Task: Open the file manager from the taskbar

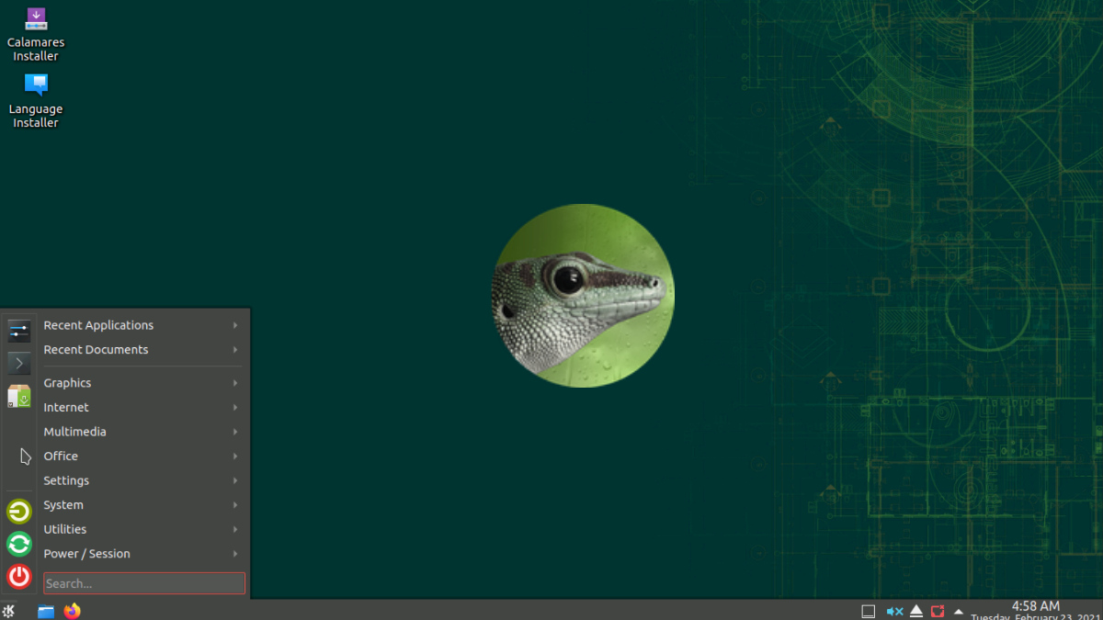Action: pyautogui.click(x=46, y=611)
